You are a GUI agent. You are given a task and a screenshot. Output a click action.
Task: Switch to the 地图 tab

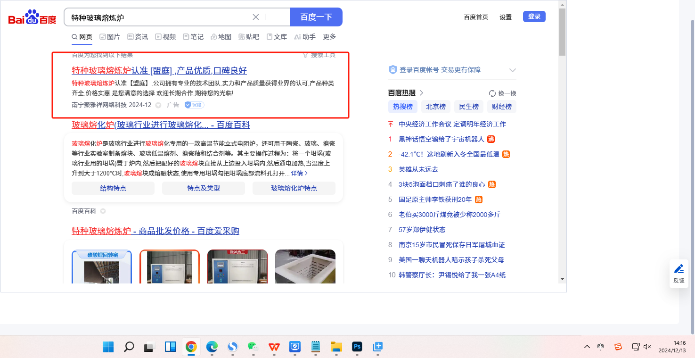(221, 37)
